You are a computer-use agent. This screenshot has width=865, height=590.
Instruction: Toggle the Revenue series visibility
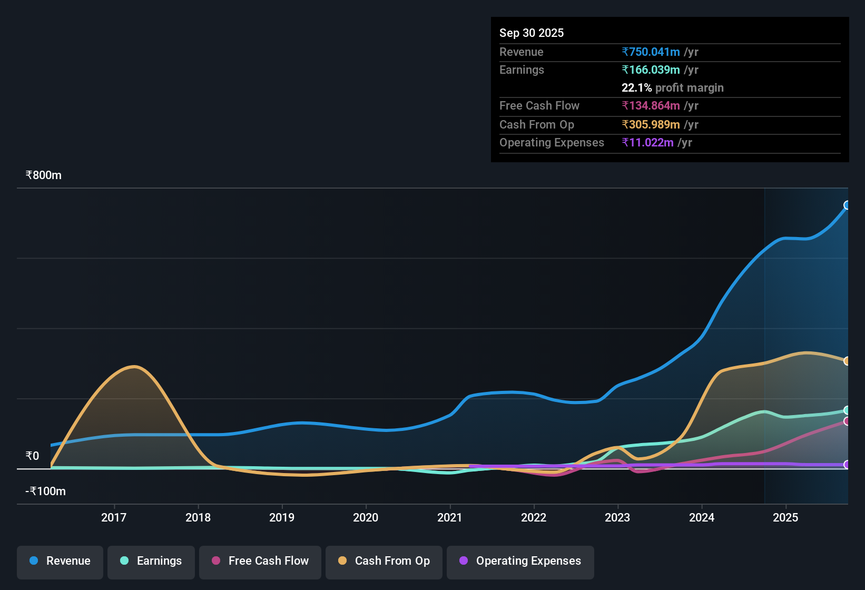pos(60,561)
